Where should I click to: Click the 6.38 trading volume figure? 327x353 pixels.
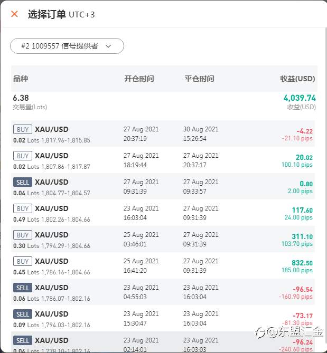click(x=21, y=98)
